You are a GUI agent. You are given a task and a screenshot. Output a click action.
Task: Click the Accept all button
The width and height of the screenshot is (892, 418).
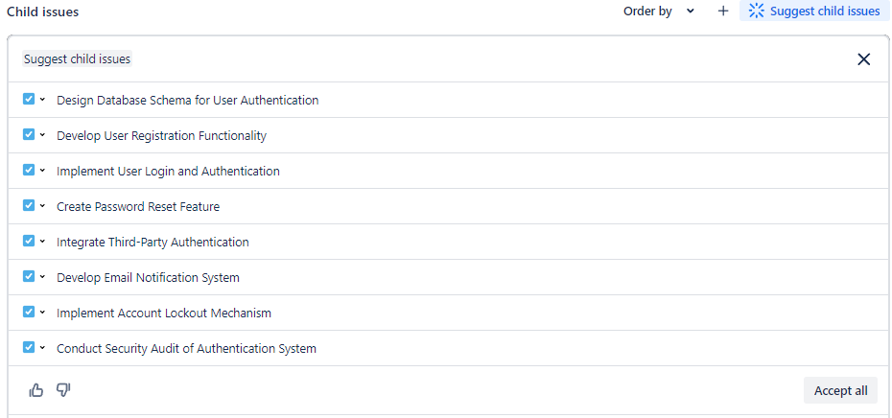coord(840,390)
